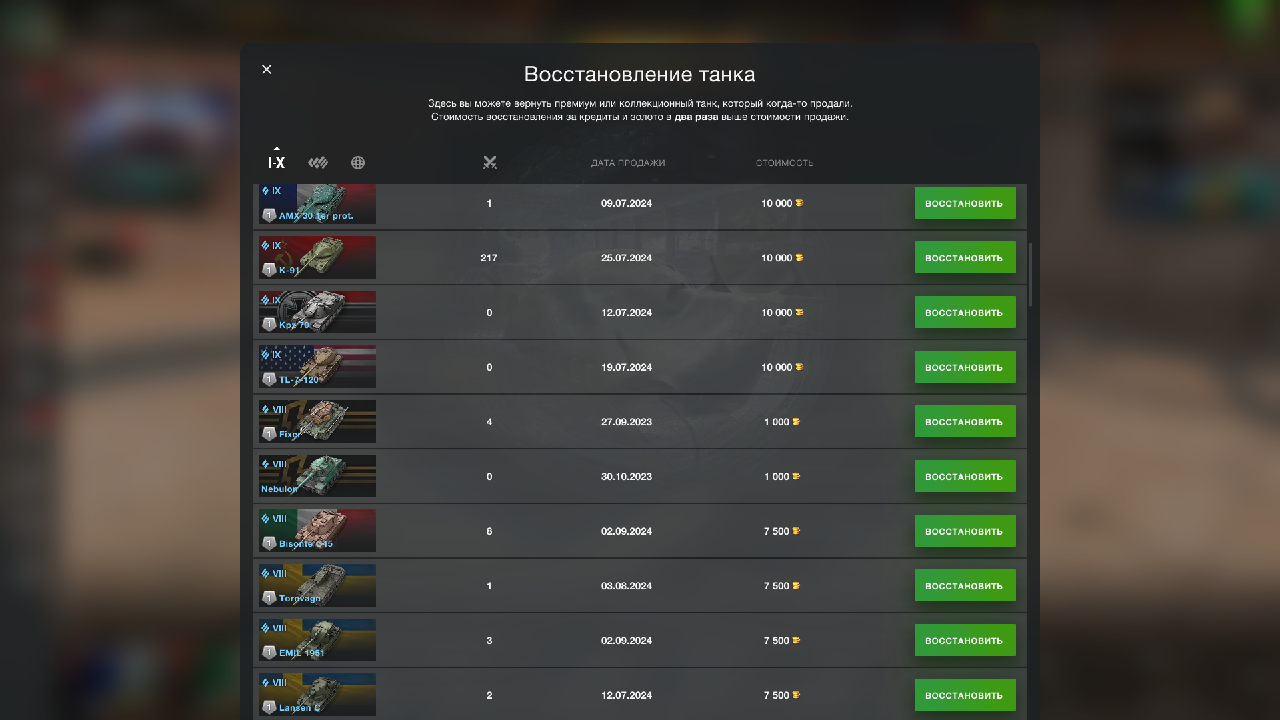Screen dimensions: 1280x720
Task: Restore the Fixer tank
Action: tap(965, 422)
